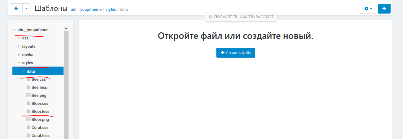Click the Bee.png image icon

pos(28,95)
